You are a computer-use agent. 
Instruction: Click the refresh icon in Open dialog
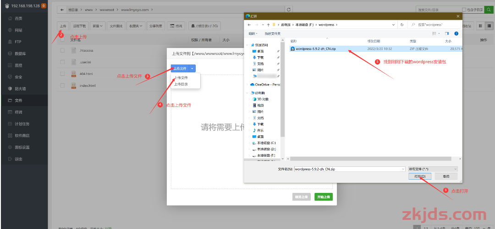coord(402,25)
